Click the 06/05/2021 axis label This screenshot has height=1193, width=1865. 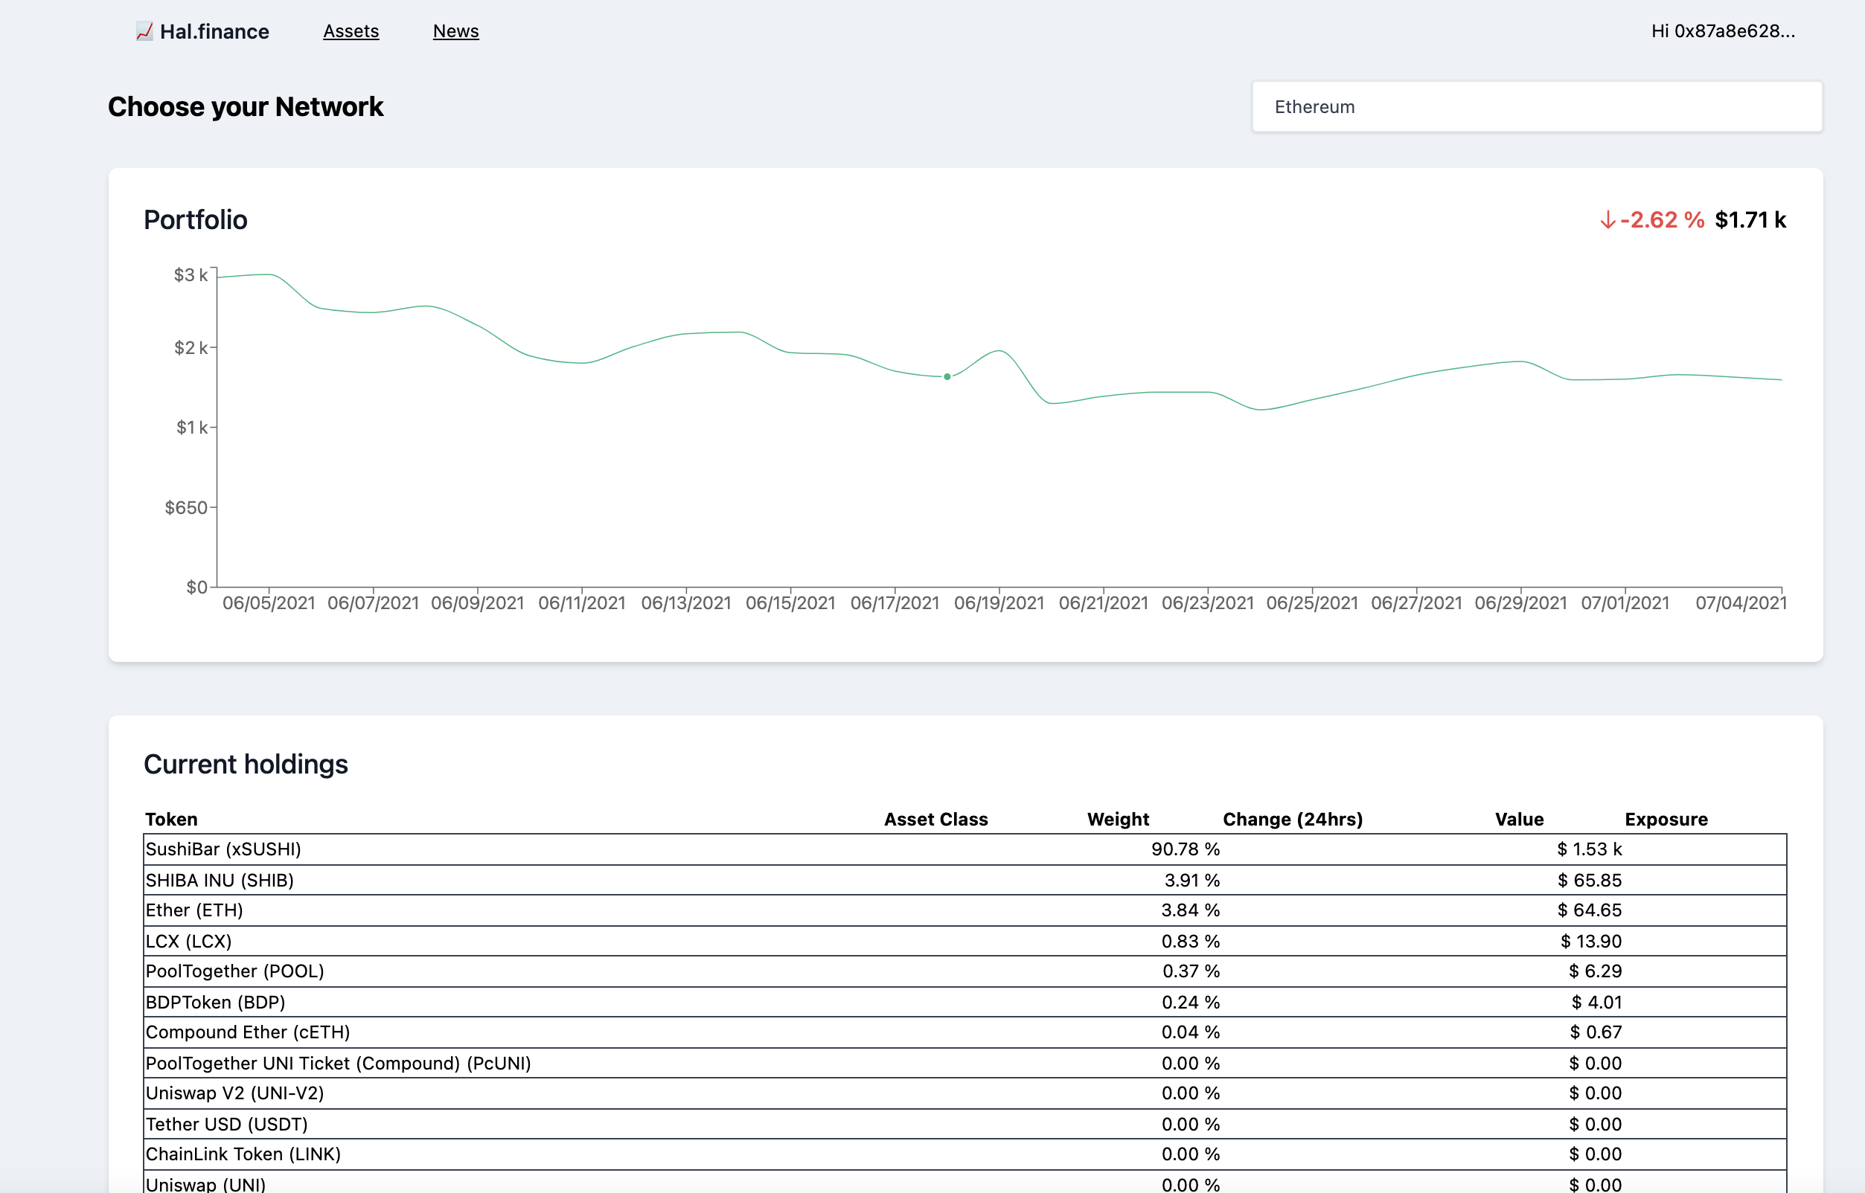click(269, 602)
